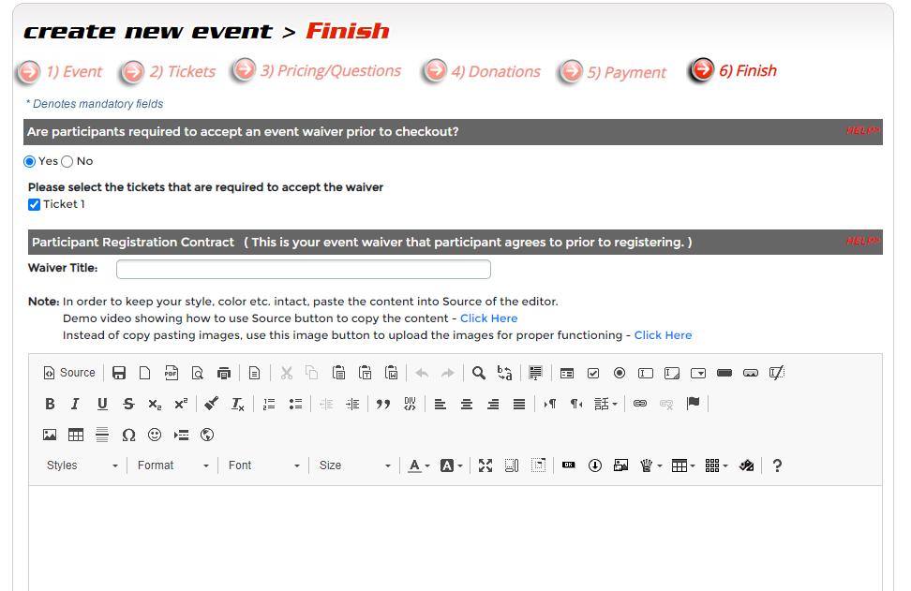Insert a bulleted list
This screenshot has width=911, height=591.
[x=295, y=404]
